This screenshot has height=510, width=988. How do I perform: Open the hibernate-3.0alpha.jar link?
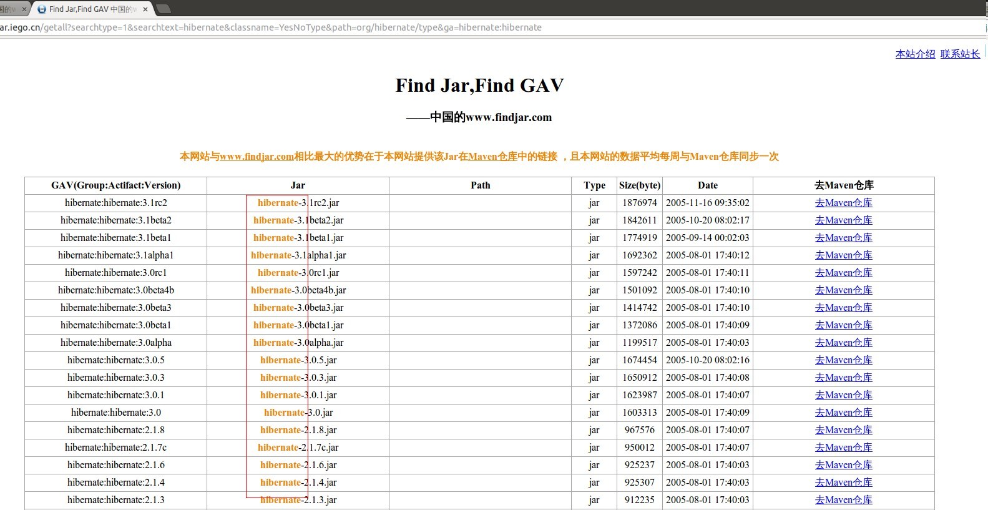298,343
